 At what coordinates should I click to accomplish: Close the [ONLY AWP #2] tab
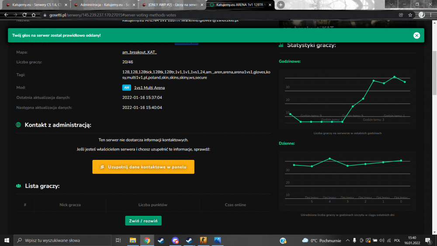click(x=202, y=5)
